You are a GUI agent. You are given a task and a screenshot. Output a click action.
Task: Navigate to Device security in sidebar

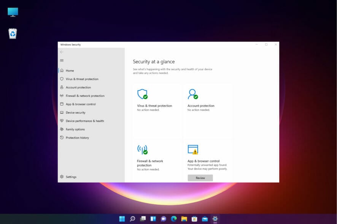click(x=75, y=112)
